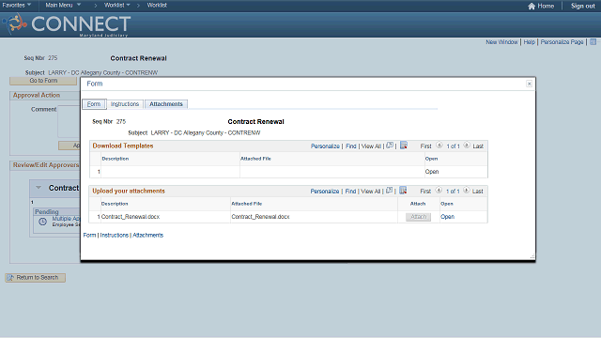Click Find in Upload your attachments
The image size is (601, 338).
tap(350, 192)
